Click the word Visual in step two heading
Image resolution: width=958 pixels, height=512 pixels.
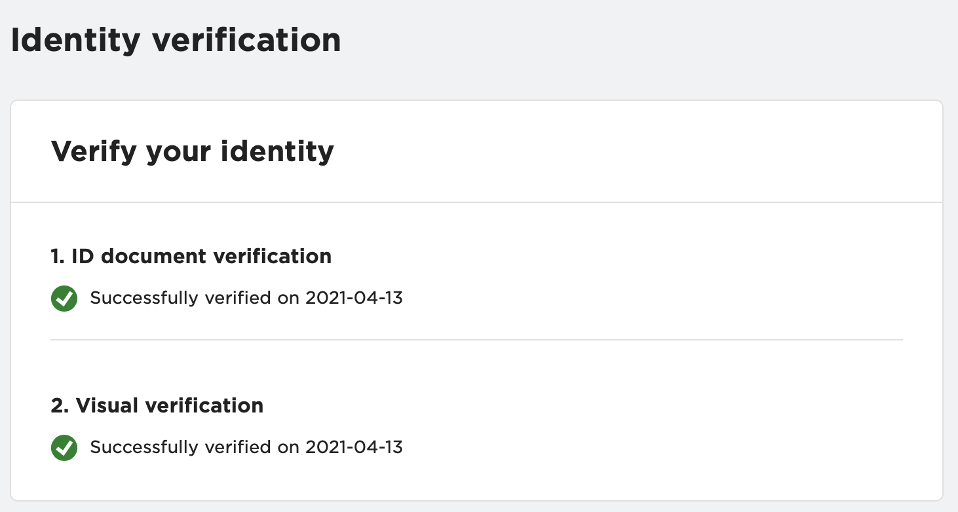[107, 405]
